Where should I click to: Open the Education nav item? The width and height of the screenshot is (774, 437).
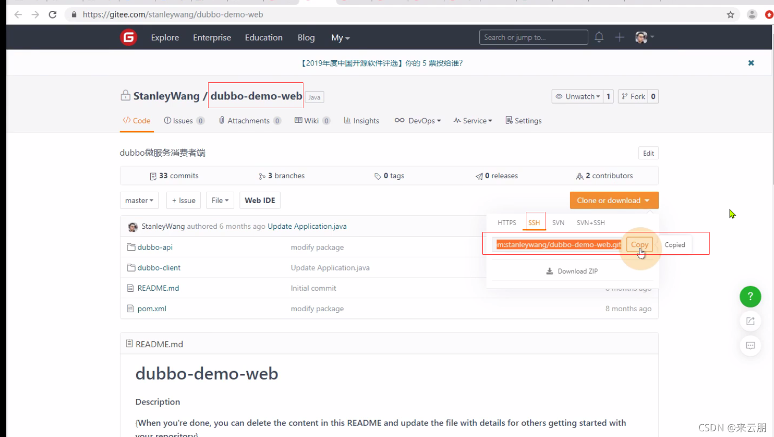264,38
